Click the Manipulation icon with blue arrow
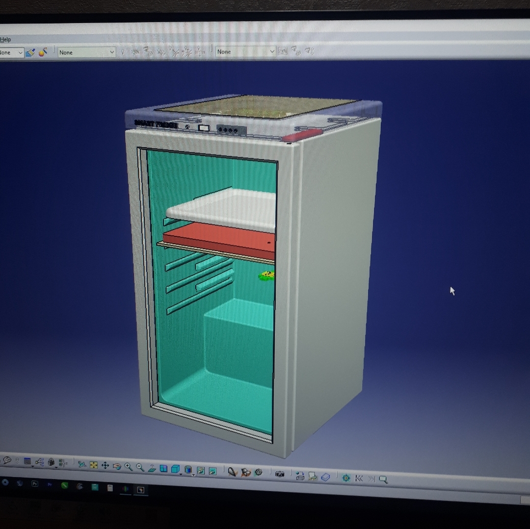Screen dimensions: 530x529 pyautogui.click(x=300, y=476)
